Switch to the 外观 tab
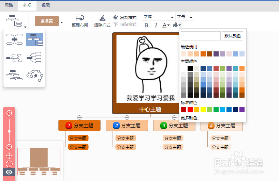This screenshot has width=279, height=181. 27,5
